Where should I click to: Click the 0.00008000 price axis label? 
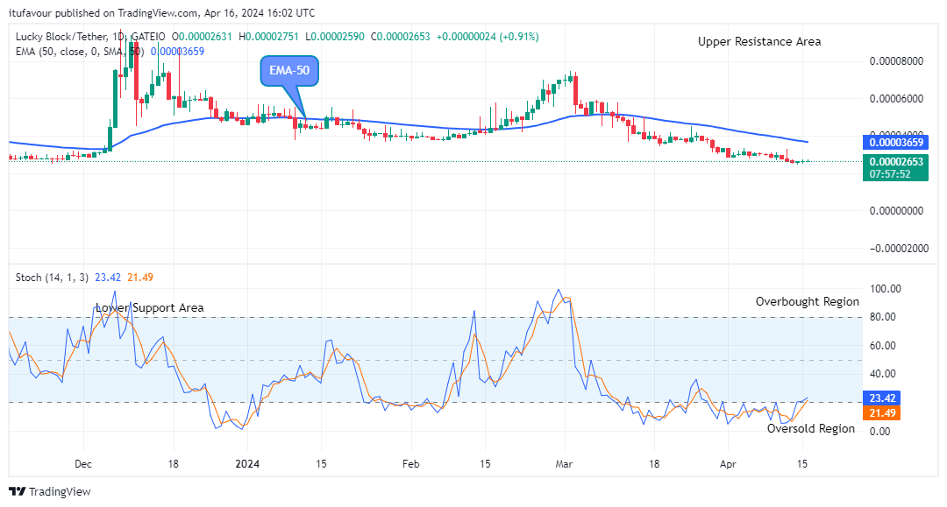tap(896, 61)
